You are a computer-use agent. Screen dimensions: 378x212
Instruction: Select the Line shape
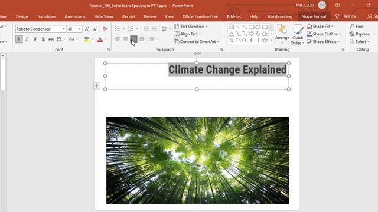(x=238, y=26)
